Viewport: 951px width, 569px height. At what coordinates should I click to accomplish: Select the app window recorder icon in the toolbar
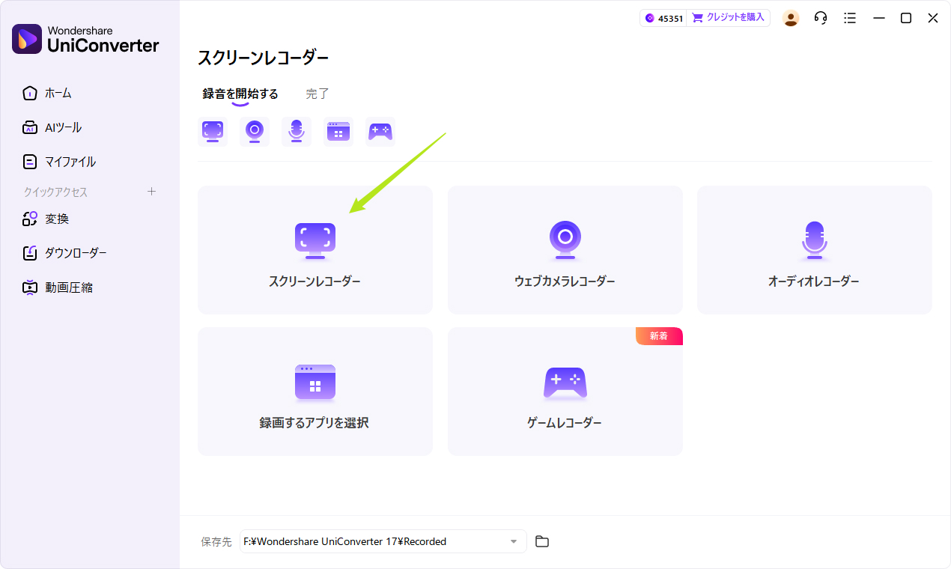coord(338,131)
